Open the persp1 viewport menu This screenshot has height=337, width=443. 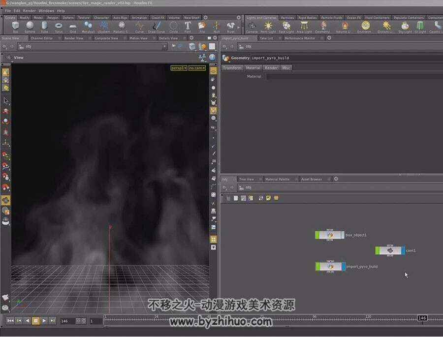pyautogui.click(x=179, y=68)
